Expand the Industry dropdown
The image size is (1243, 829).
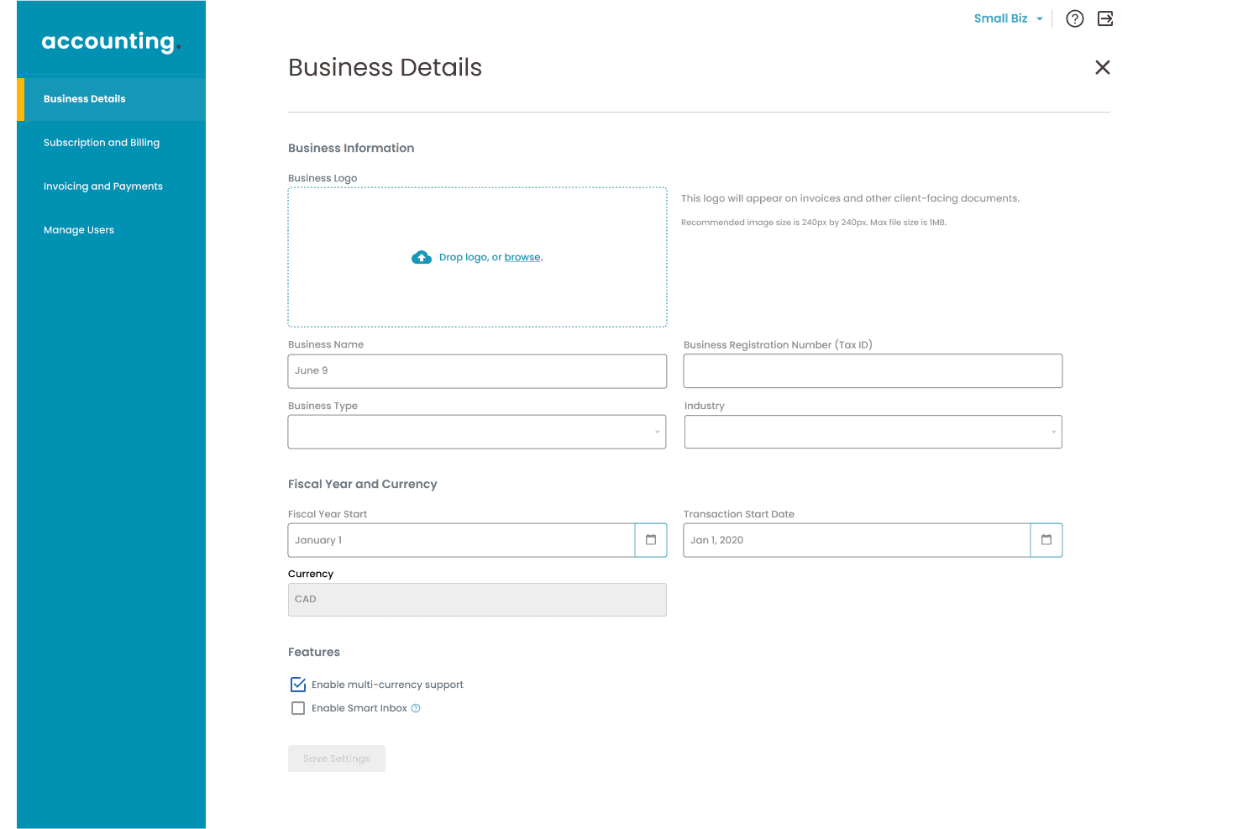(873, 432)
